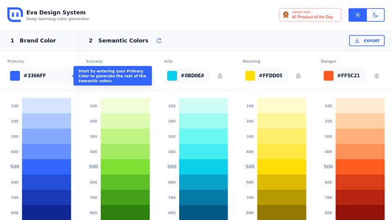The height and width of the screenshot is (220, 392).
Task: Click the Export button
Action: [x=366, y=41]
